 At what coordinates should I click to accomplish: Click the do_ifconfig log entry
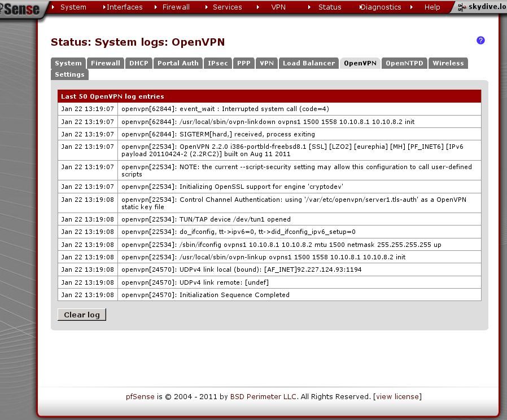[x=269, y=232]
